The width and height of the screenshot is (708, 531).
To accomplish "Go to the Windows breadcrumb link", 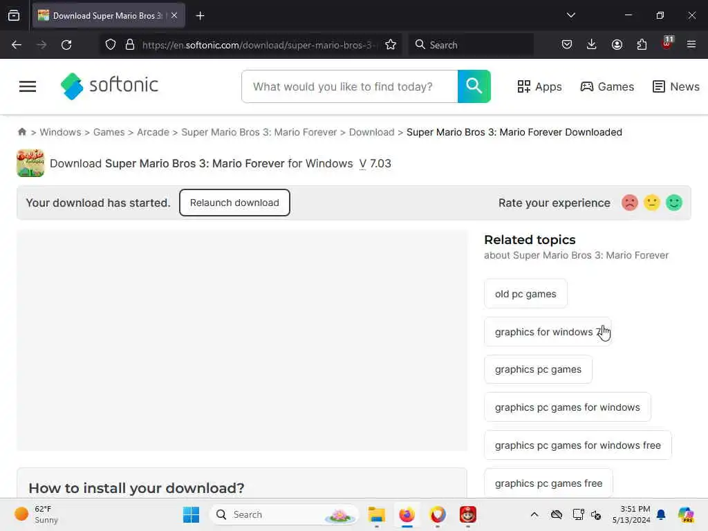I will pos(61,132).
